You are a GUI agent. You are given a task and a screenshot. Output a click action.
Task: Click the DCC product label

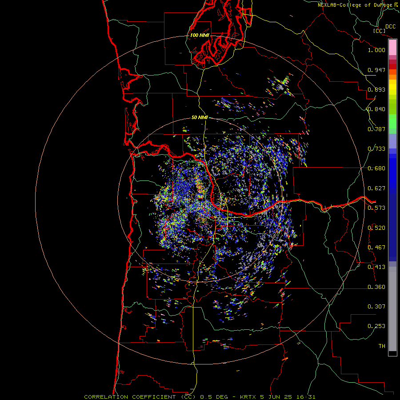[x=390, y=27]
